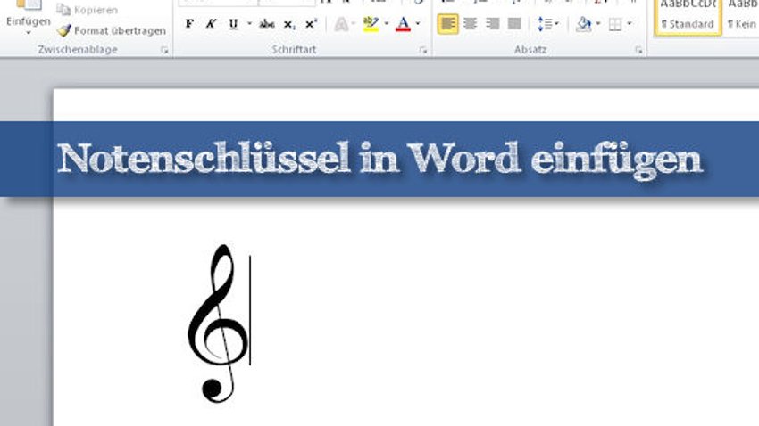The width and height of the screenshot is (759, 426).
Task: Apply paragraph shading fill
Action: 584,24
